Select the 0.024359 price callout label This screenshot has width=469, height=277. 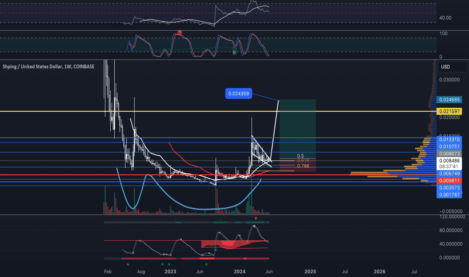[239, 94]
